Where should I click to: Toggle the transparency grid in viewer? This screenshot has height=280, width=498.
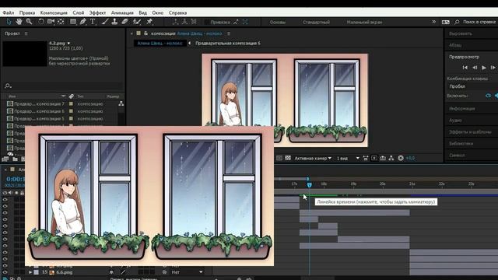click(x=288, y=158)
